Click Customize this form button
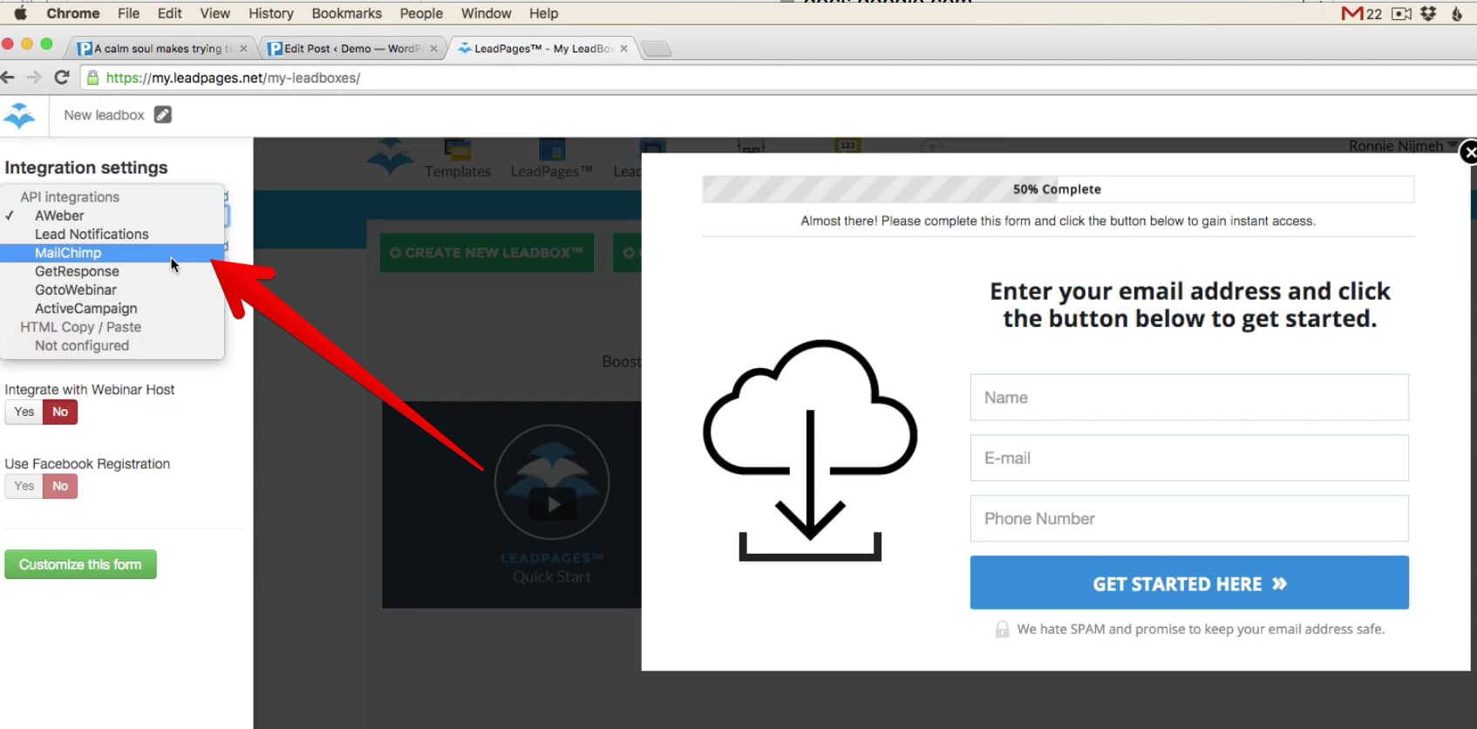Viewport: 1477px width, 729px height. click(x=80, y=564)
